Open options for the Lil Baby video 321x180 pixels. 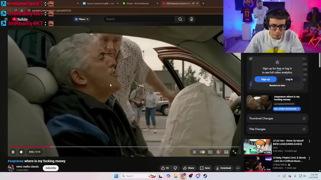click(x=309, y=158)
